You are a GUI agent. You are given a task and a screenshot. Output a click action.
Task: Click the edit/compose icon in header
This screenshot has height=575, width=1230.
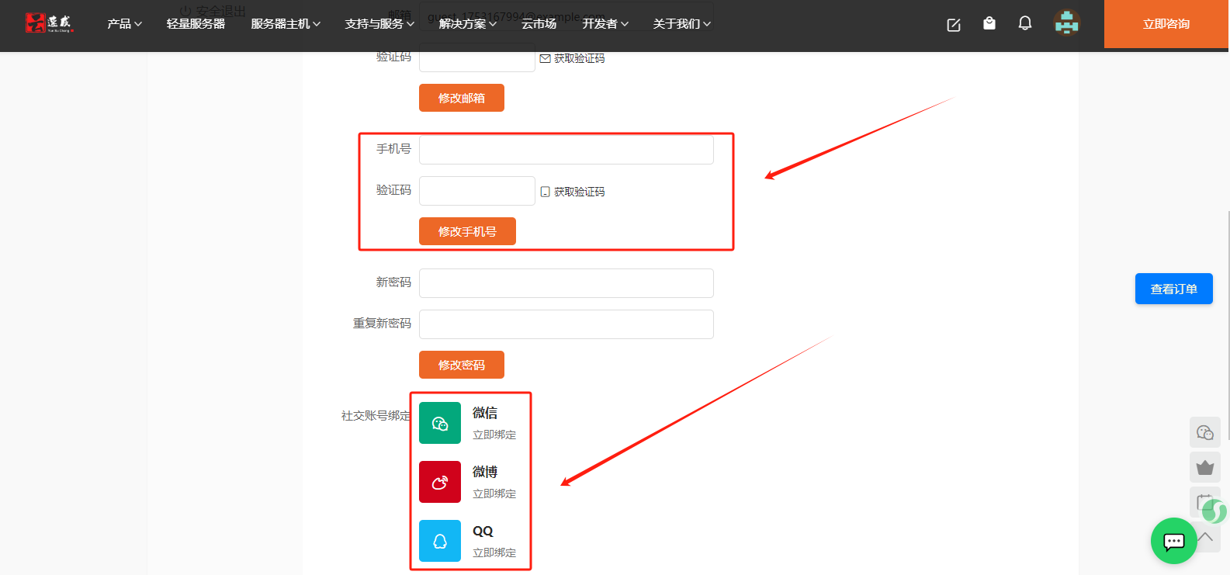[x=954, y=25]
